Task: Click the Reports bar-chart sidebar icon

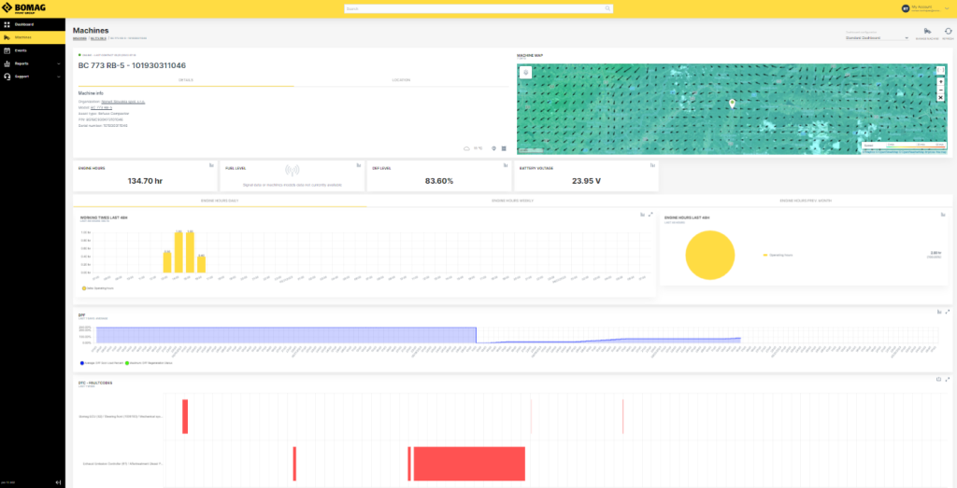Action: 7,63
